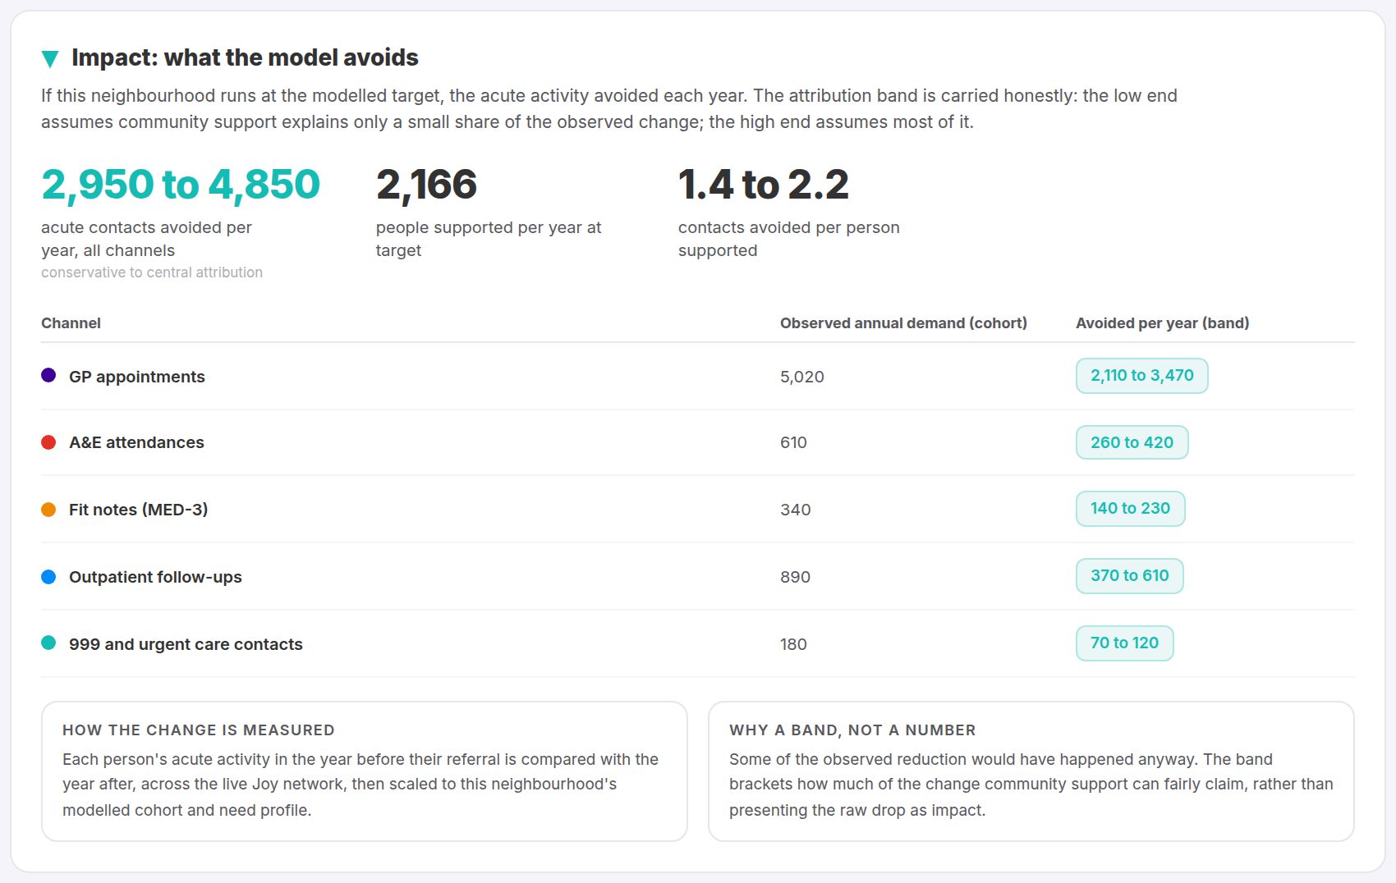This screenshot has width=1396, height=883.
Task: Click the 'WHY A BAND, NOT A NUMBER' card title
Action: pos(852,730)
